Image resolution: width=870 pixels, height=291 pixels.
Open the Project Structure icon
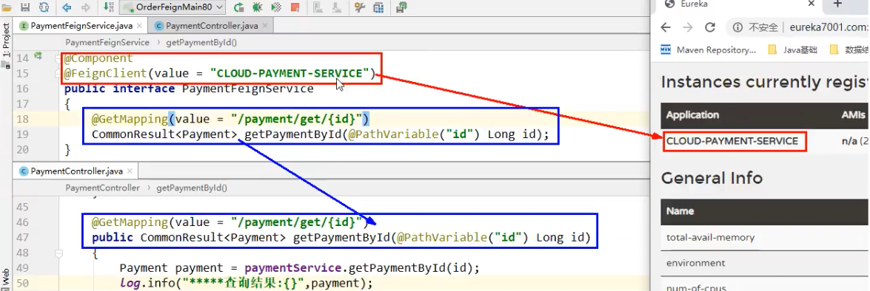point(378,7)
